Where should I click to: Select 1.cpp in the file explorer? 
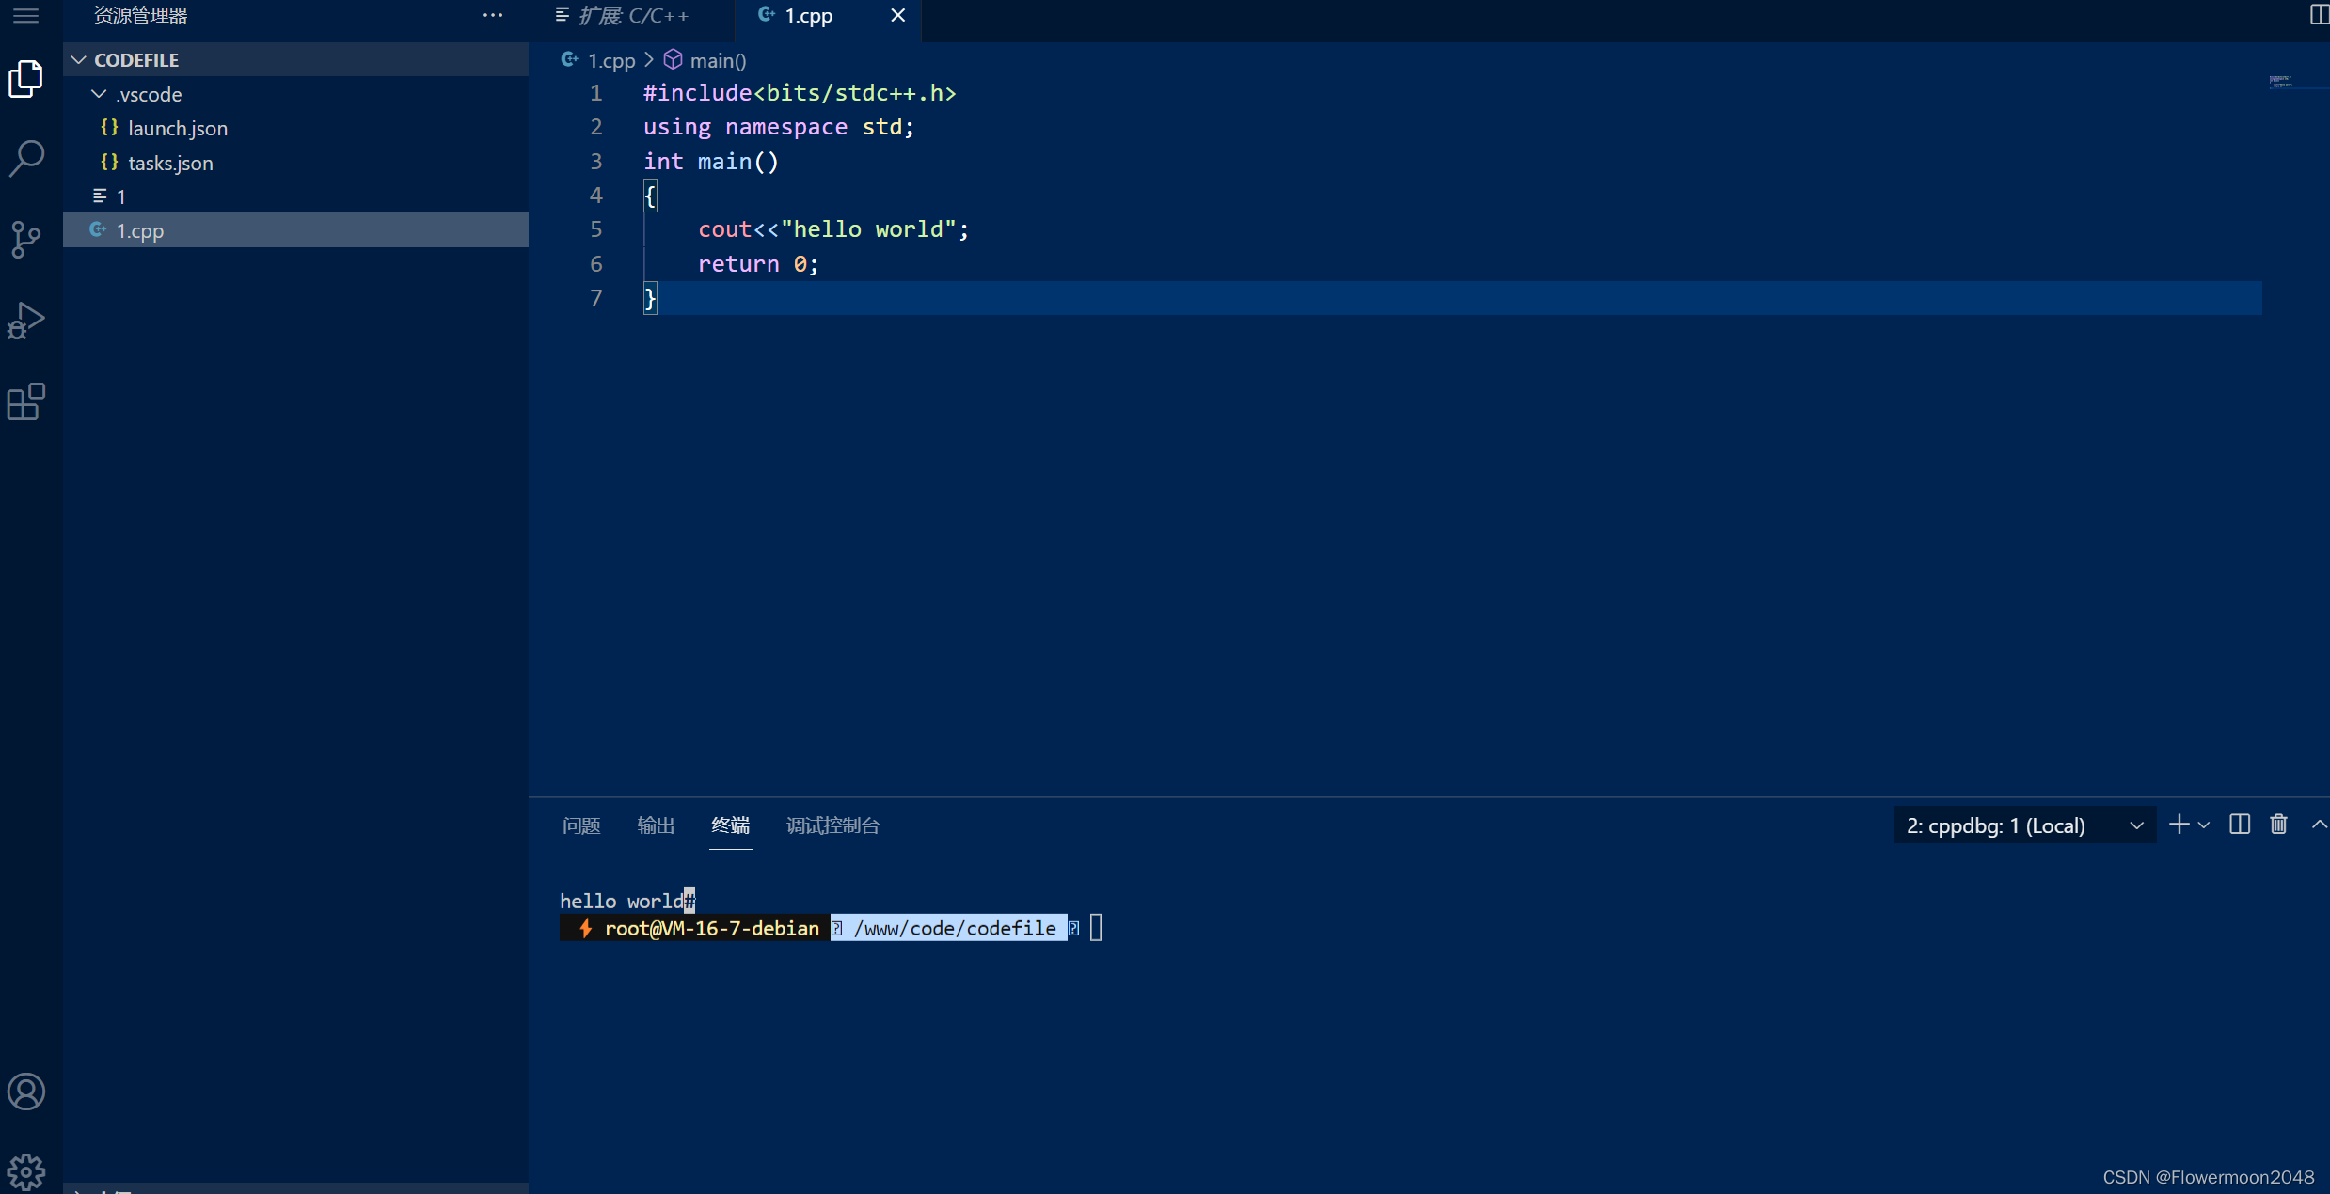tap(295, 230)
